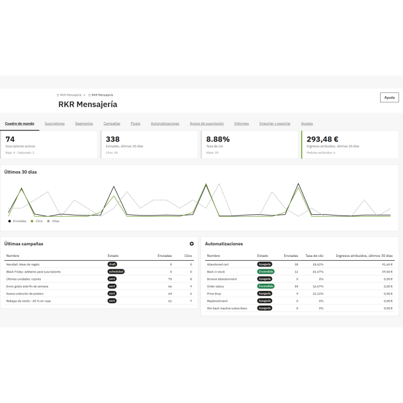This screenshot has height=403, width=403.
Task: Open Order status automation
Action: [x=215, y=287]
